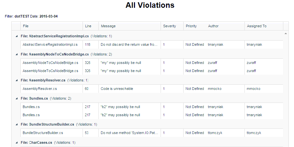Collapse the AssemblyNodeToCsNodeBridge.cs group arrow
294x147 pixels.
(17, 54)
